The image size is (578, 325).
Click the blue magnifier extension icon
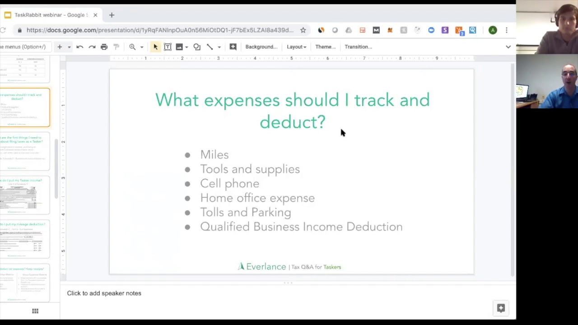coord(473,30)
